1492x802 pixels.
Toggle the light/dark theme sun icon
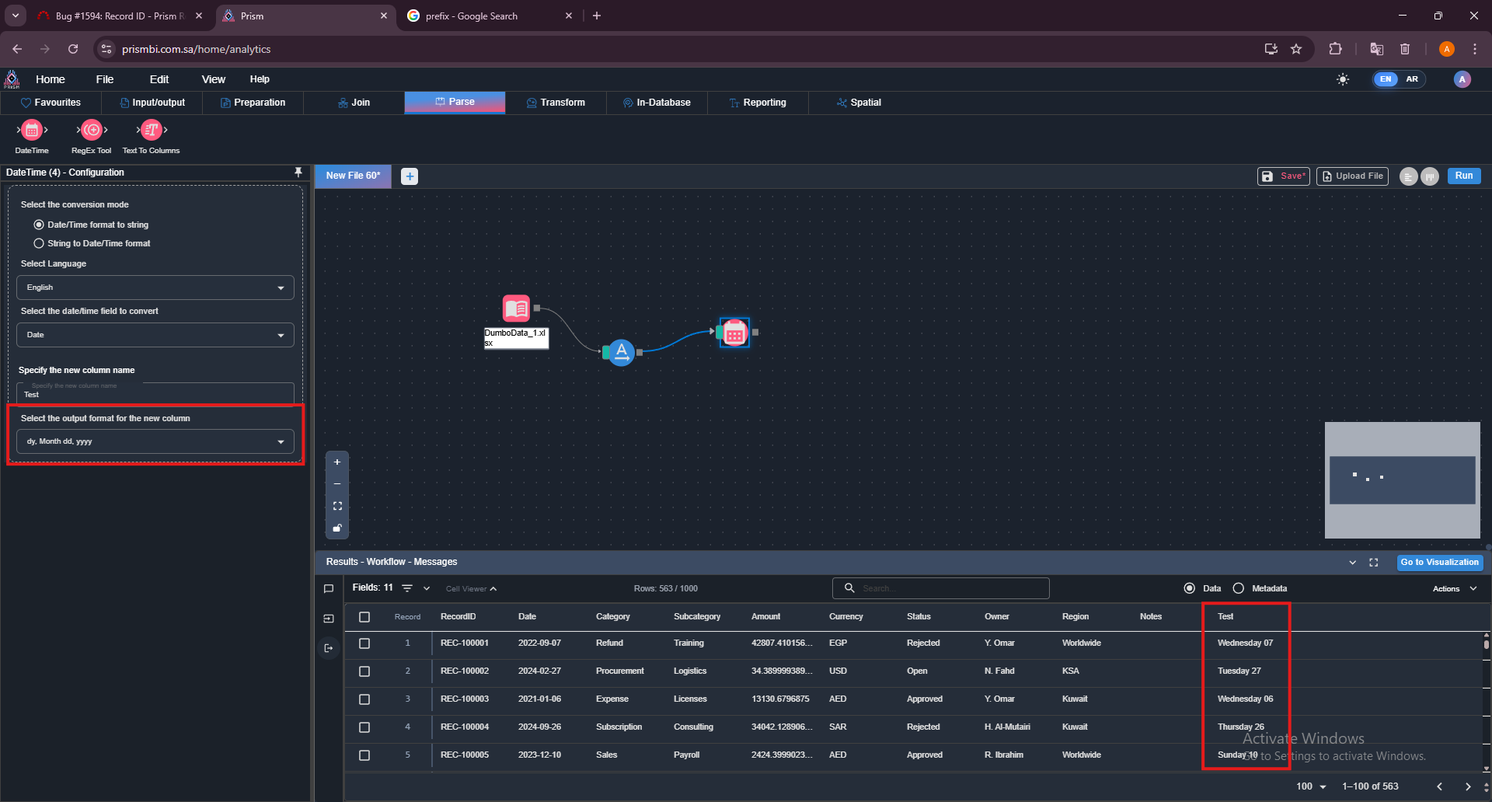click(x=1343, y=79)
